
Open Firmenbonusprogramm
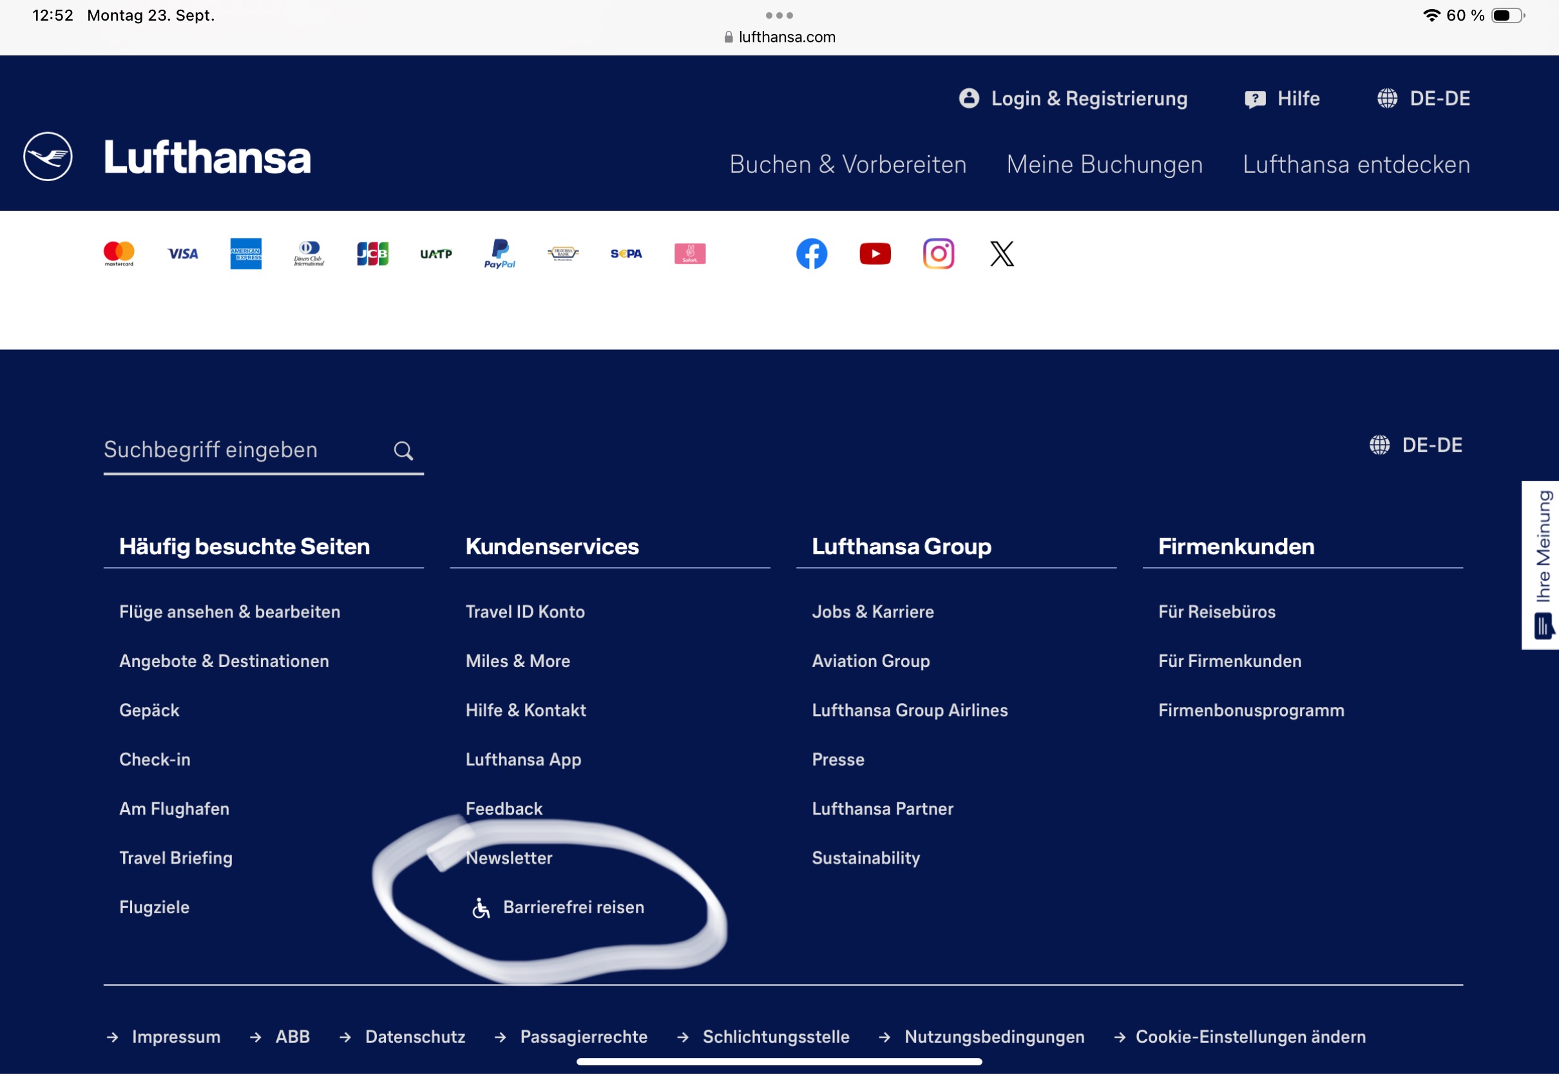[1250, 711]
